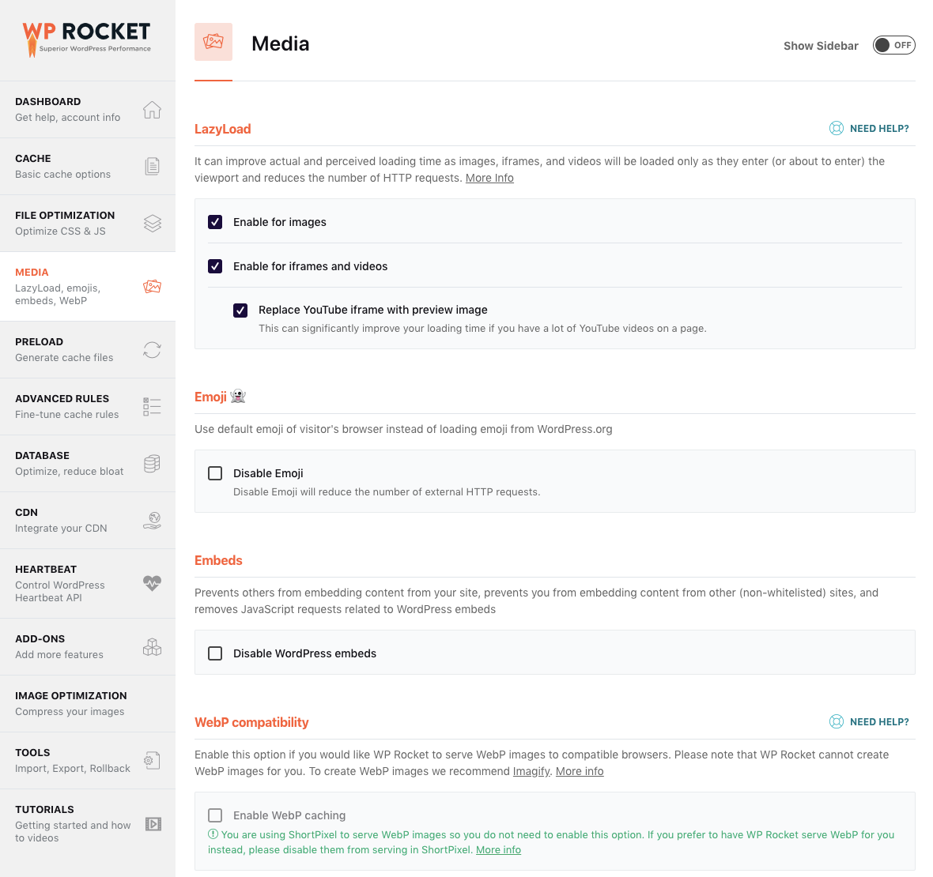Open the Tutorials video icon

point(152,824)
